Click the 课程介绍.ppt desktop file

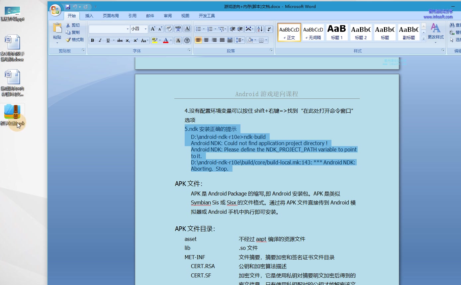tap(12, 14)
